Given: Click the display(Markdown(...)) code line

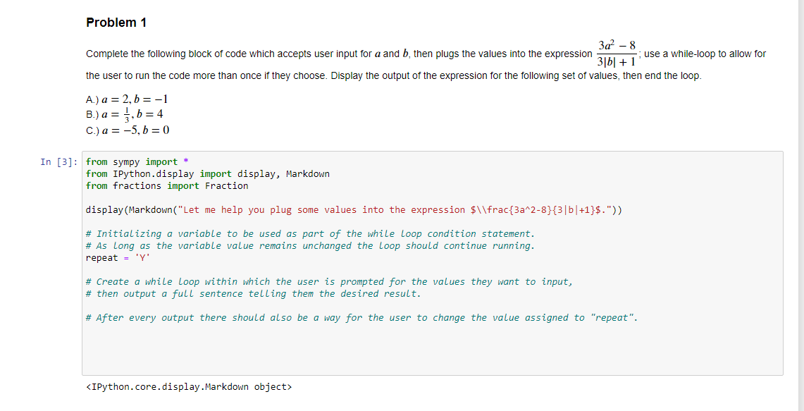Looking at the screenshot, I should (x=354, y=210).
